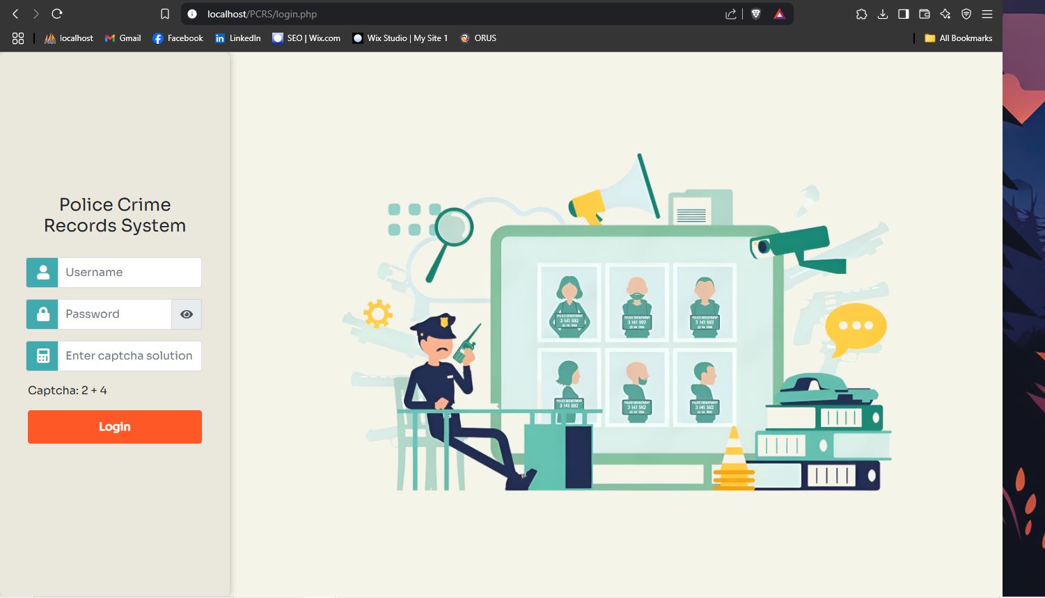Reload the page with the refresh icon

[57, 14]
